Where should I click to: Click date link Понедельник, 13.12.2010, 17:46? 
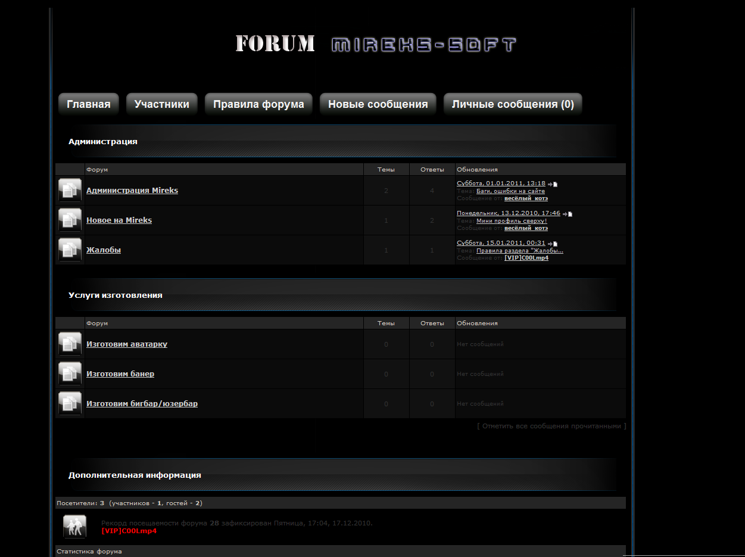509,213
